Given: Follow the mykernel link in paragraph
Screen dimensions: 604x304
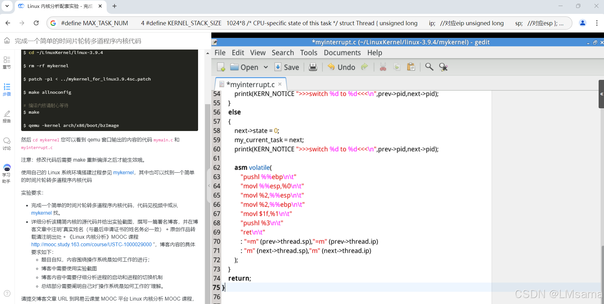Looking at the screenshot, I should tap(124, 172).
